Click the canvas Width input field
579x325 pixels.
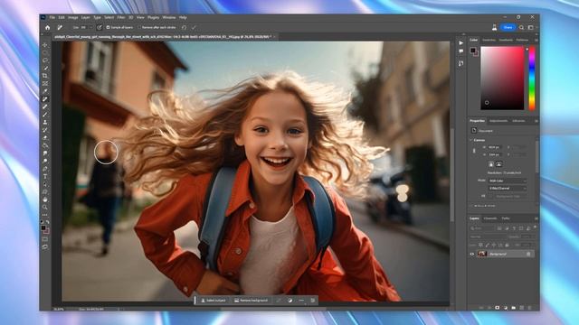(x=495, y=147)
